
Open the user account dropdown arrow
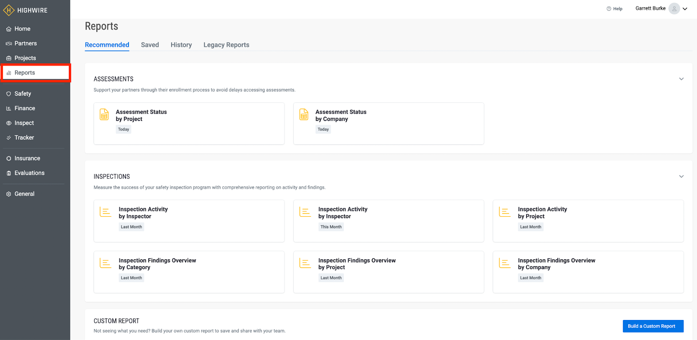point(685,9)
